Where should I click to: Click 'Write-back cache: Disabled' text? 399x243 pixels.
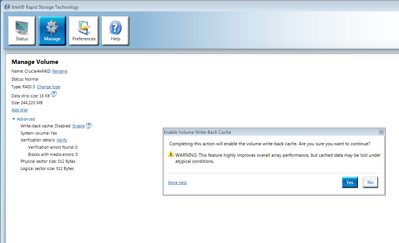coord(46,126)
